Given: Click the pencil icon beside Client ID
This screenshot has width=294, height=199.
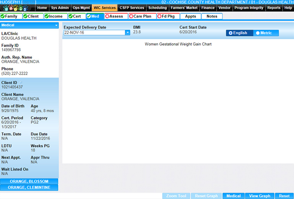Looking at the screenshot, I should pos(21,83).
